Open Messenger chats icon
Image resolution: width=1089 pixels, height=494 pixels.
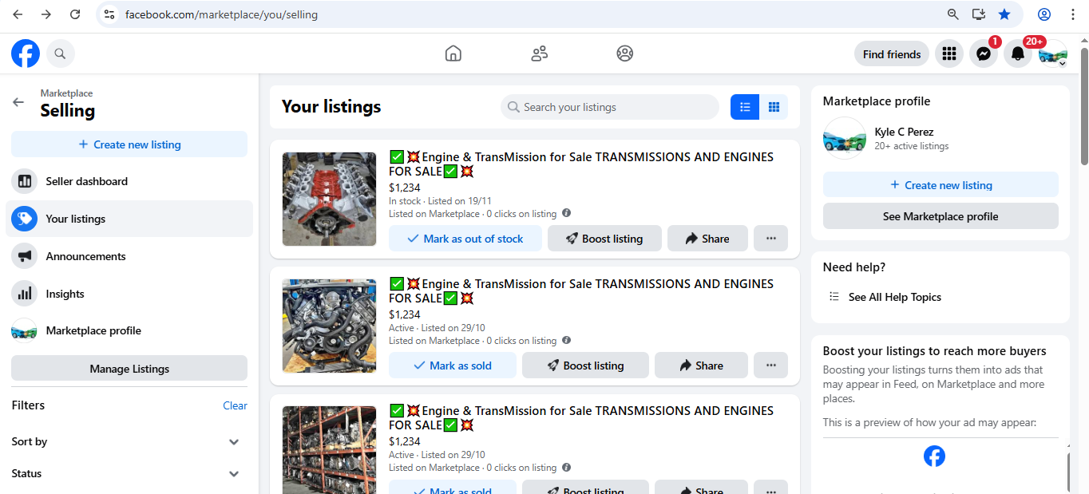(x=984, y=54)
